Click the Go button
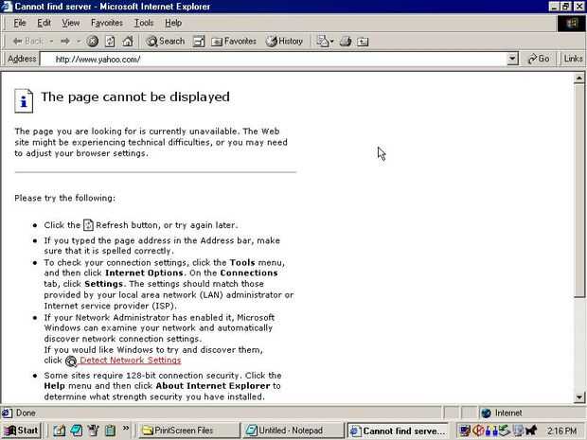The image size is (587, 440). pos(539,59)
